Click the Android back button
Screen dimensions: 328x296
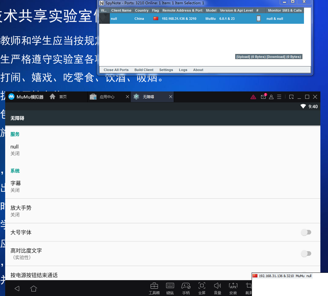pos(17,288)
